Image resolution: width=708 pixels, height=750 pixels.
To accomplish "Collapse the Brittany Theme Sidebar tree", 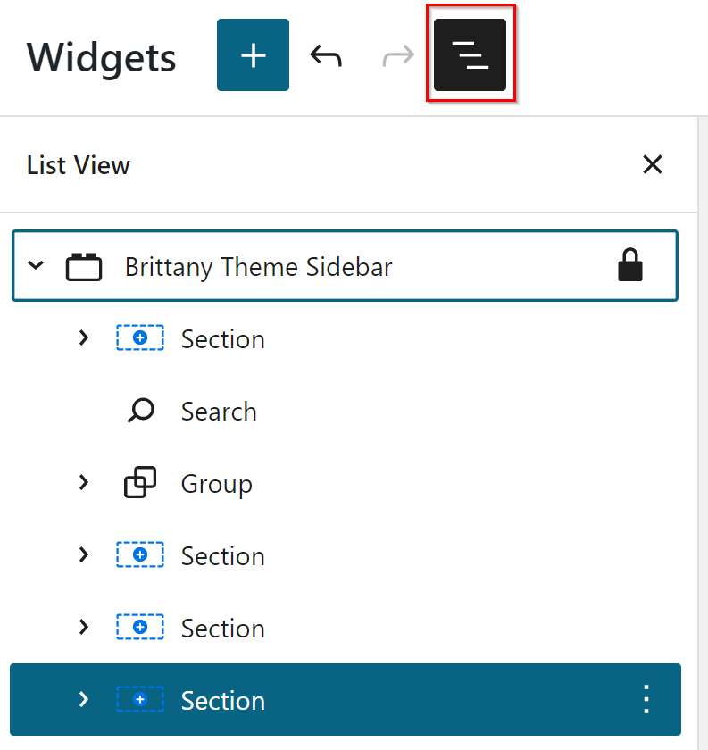I will 36,266.
